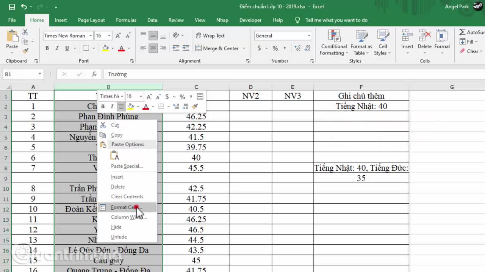Choose Cut from context menu

point(127,125)
